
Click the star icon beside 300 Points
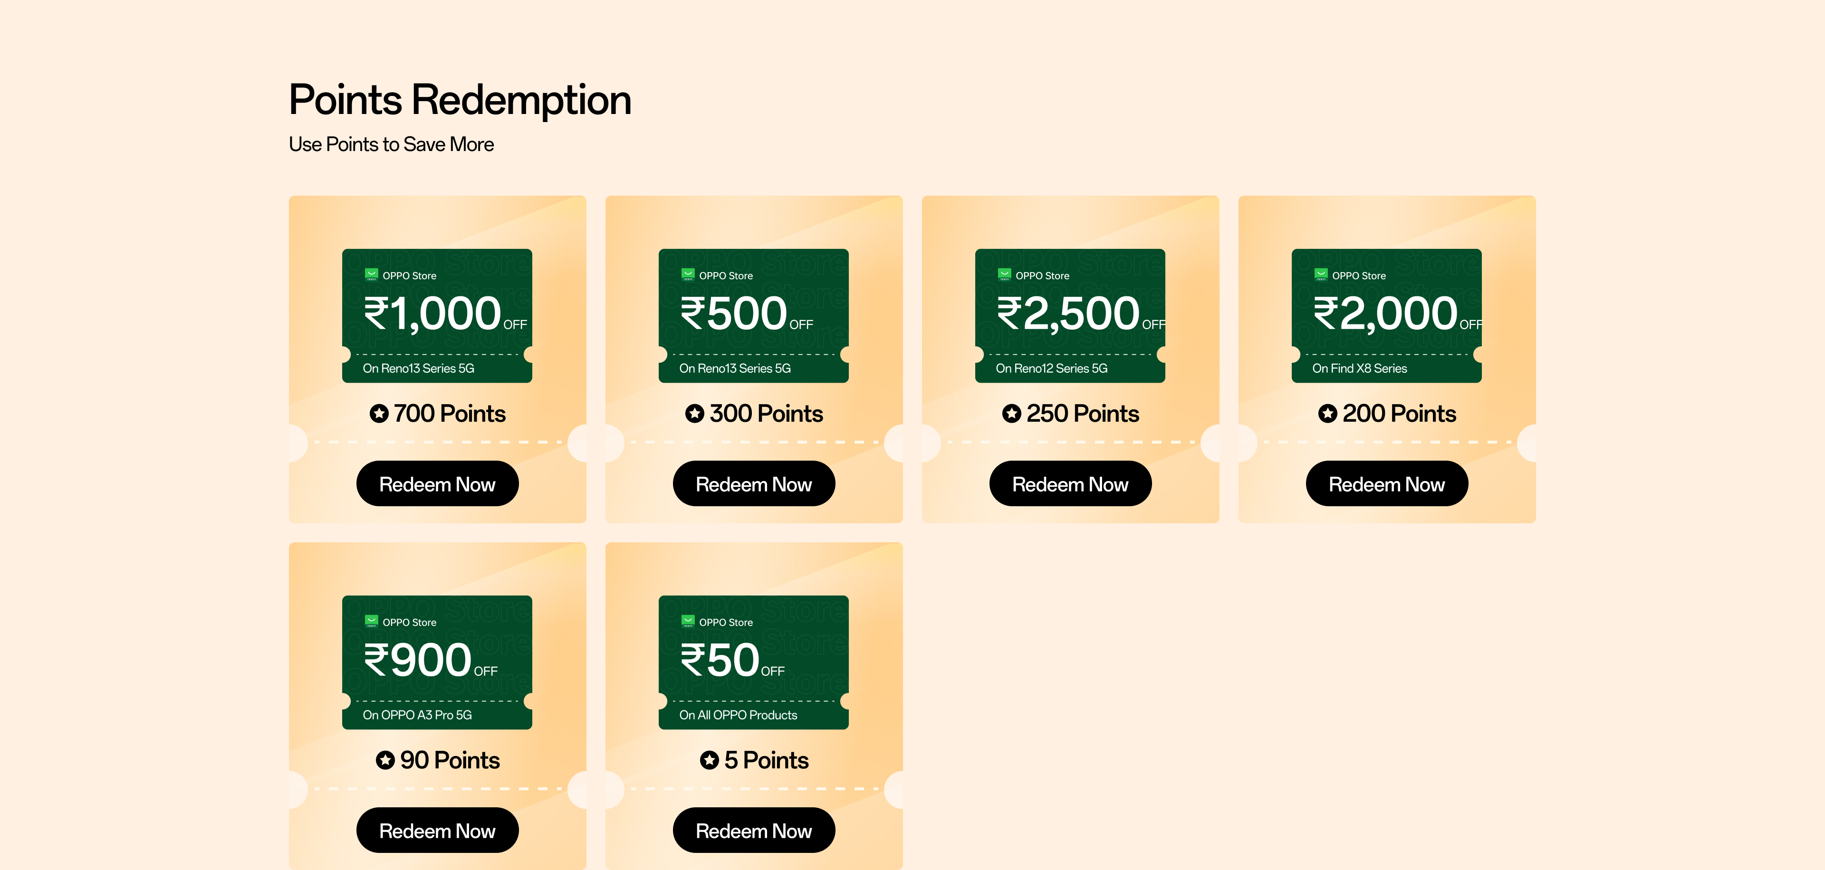694,414
